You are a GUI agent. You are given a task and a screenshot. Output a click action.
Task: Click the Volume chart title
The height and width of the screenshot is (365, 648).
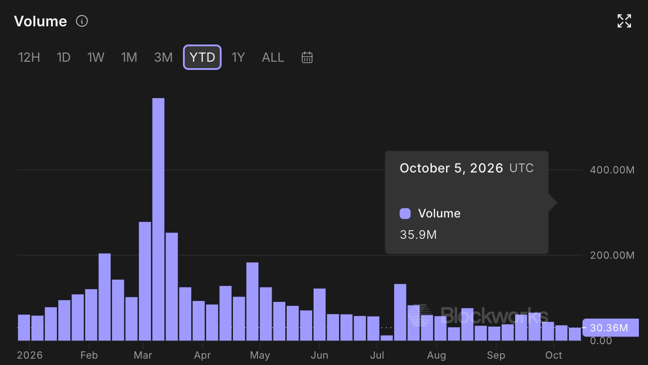(x=40, y=21)
